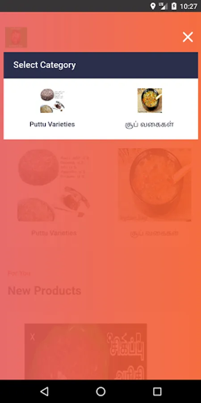Tap the soup bowl image in Select Category
Viewport: 201px width, 403px height.
click(x=150, y=100)
